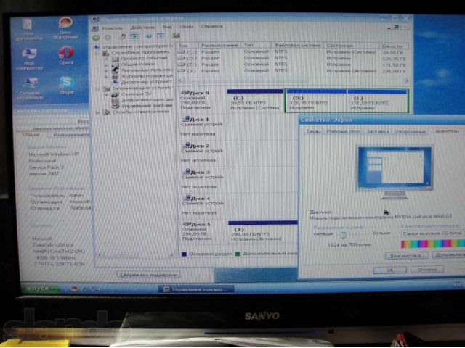Click the console icon left of Консоль menu
The image size is (465, 348).
click(95, 28)
